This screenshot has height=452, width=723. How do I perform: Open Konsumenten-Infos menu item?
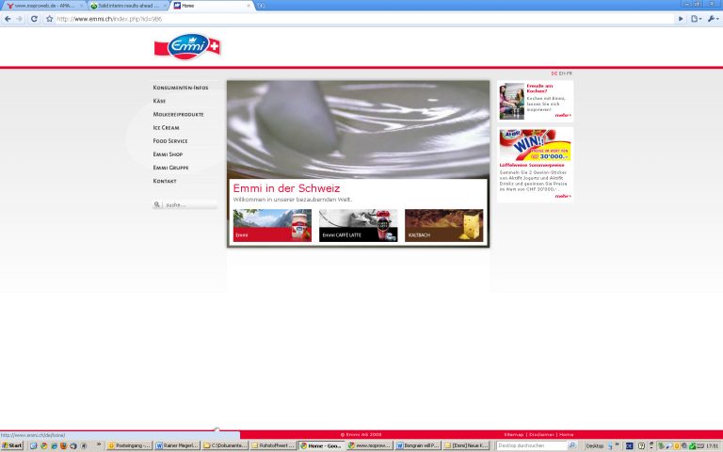(181, 88)
